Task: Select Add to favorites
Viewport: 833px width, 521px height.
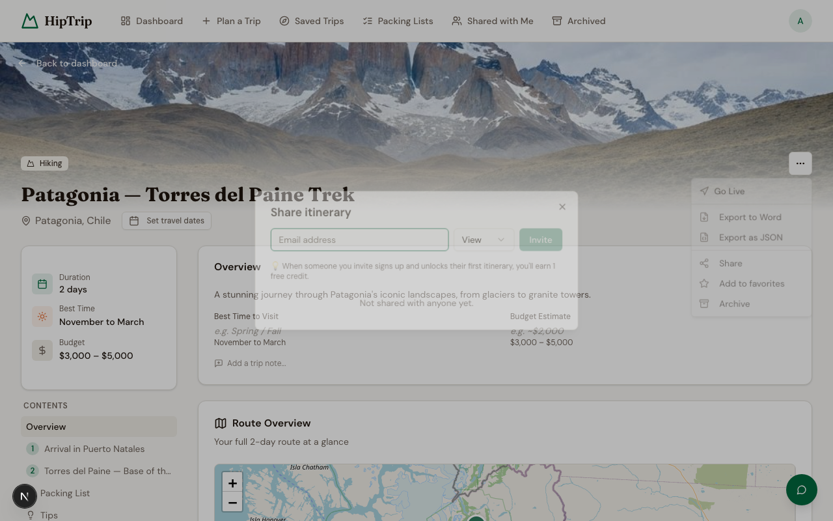Action: coord(751,284)
